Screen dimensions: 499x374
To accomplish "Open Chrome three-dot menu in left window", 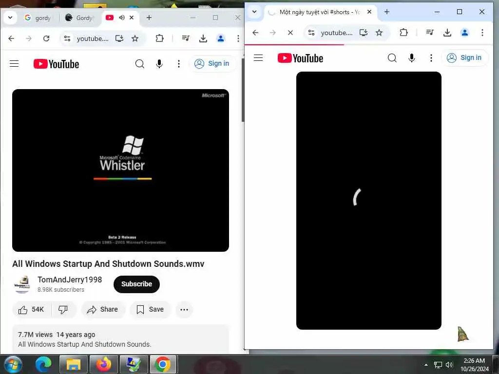I will [x=238, y=38].
